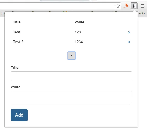Click the Value form label
The image size is (147, 135).
click(x=16, y=87)
